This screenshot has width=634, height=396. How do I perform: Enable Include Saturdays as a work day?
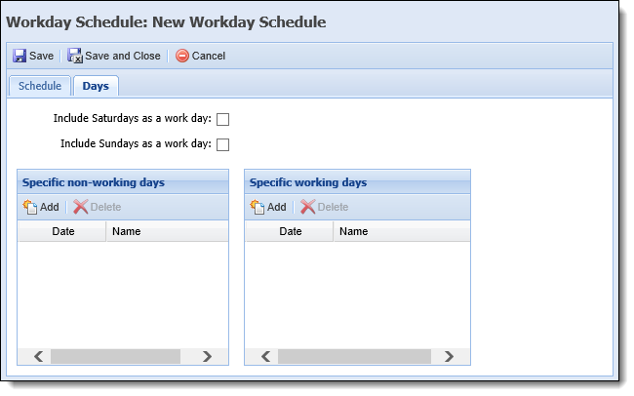click(x=222, y=119)
